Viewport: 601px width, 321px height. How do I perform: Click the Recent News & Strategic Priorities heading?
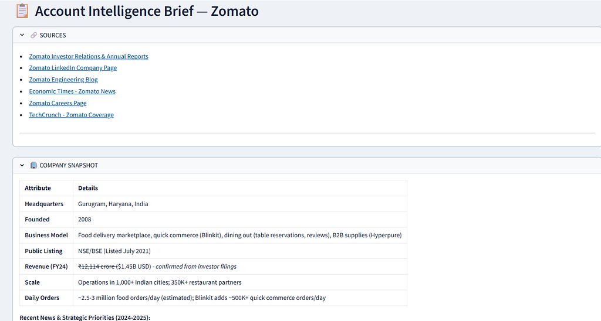point(85,317)
